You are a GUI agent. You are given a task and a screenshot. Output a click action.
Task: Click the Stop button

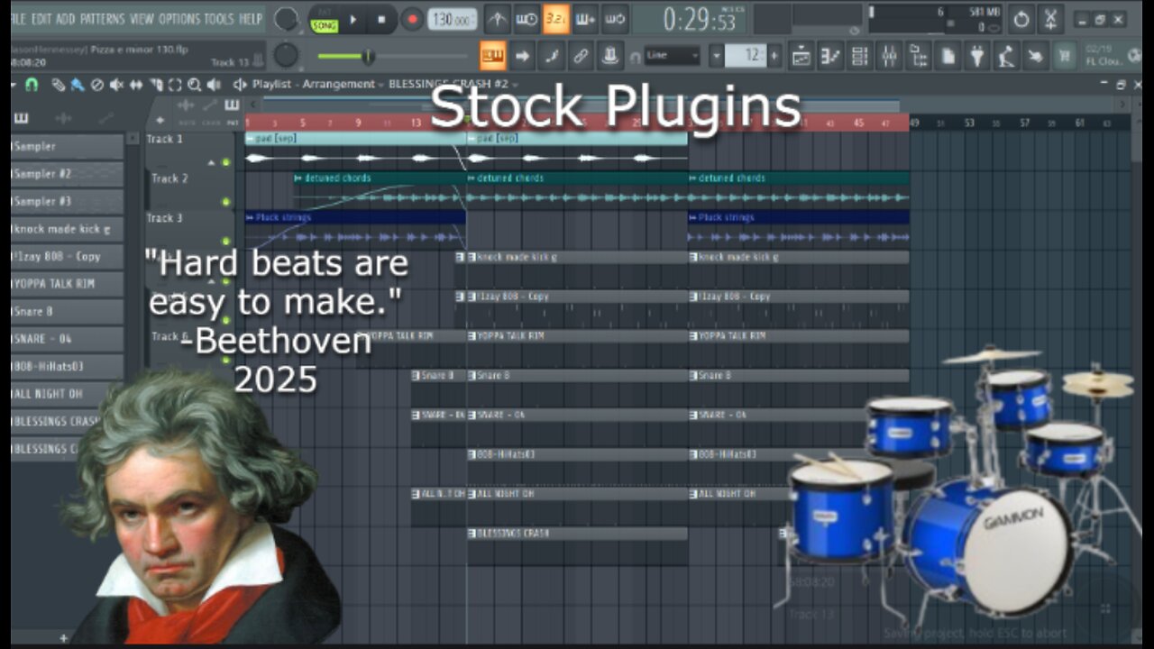pyautogui.click(x=381, y=20)
